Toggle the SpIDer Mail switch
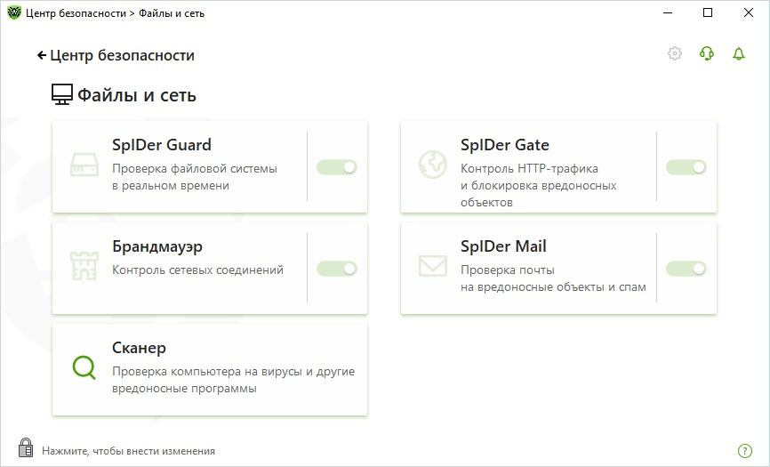The width and height of the screenshot is (770, 467). (686, 269)
